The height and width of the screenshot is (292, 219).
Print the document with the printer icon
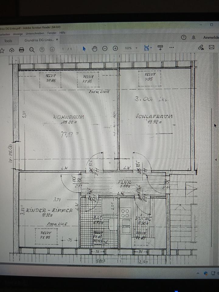(x=22, y=50)
